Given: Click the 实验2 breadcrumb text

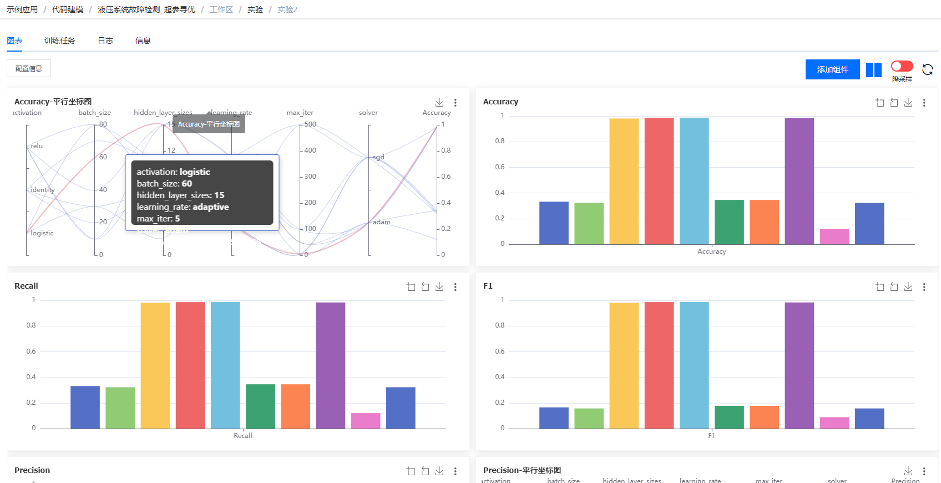Looking at the screenshot, I should point(287,9).
